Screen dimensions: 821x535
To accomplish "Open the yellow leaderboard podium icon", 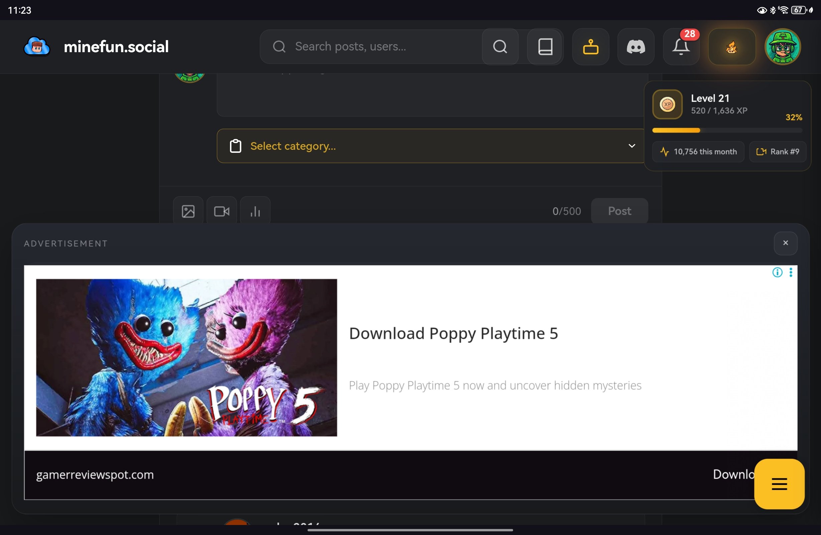I will tap(590, 46).
